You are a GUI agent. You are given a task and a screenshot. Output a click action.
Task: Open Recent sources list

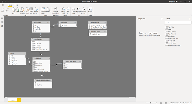pyautogui.click(x=36, y=11)
